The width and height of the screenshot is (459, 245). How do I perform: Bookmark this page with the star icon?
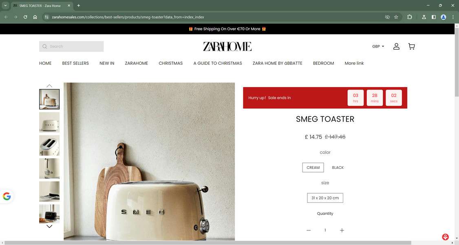pyautogui.click(x=396, y=17)
